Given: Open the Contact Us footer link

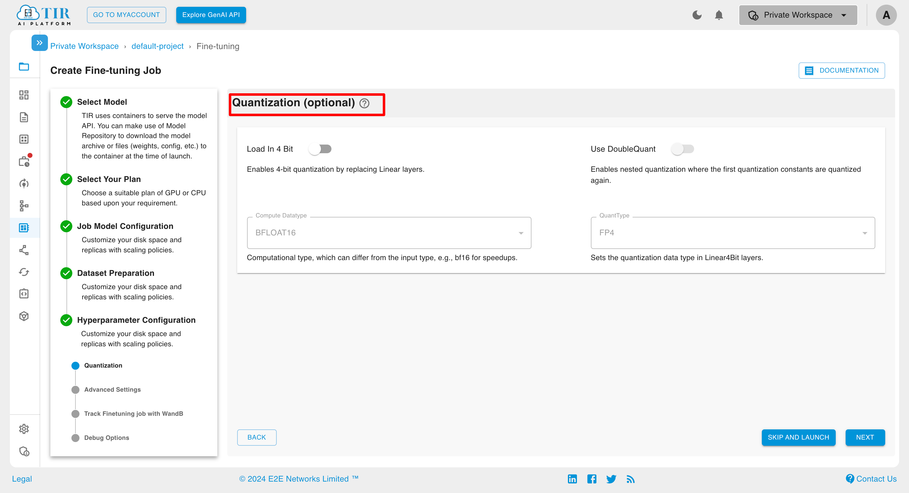Looking at the screenshot, I should 871,478.
